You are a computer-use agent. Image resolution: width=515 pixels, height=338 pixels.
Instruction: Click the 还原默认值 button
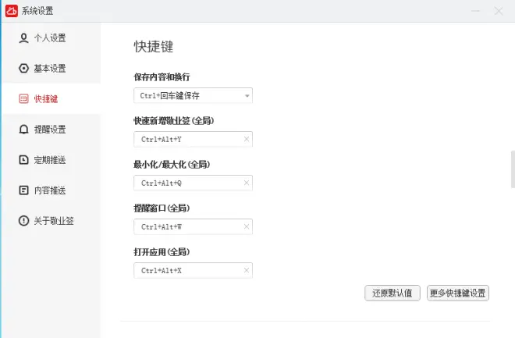[x=392, y=293]
